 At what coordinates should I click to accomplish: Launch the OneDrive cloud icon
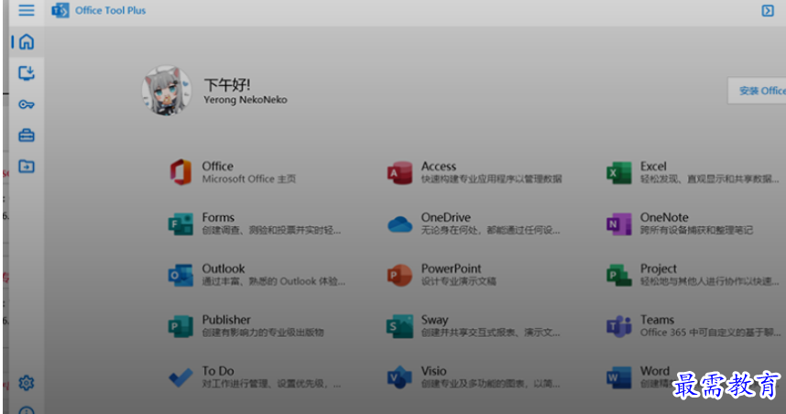pyautogui.click(x=399, y=224)
